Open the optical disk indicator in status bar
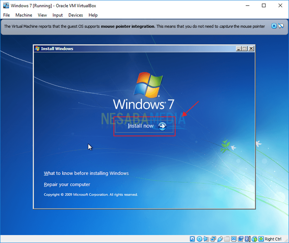The image size is (289, 243). [199, 239]
